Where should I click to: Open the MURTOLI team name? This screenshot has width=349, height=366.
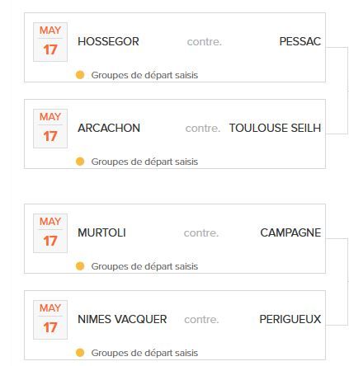pyautogui.click(x=101, y=232)
